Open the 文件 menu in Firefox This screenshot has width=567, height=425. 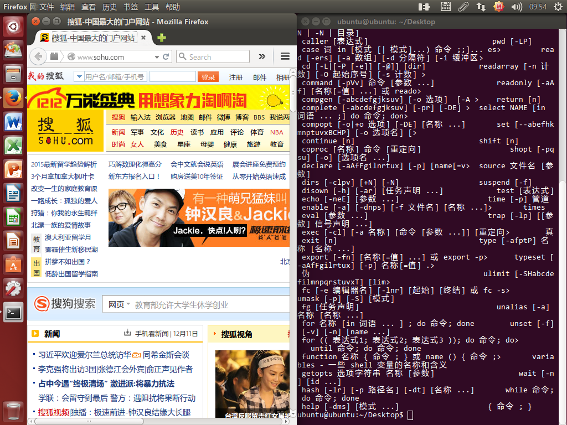tap(47, 7)
